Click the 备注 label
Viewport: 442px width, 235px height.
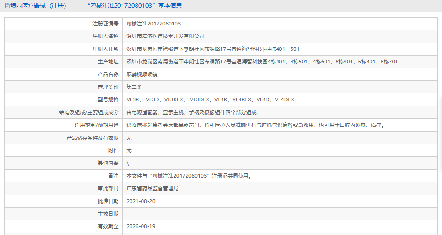tap(113, 176)
